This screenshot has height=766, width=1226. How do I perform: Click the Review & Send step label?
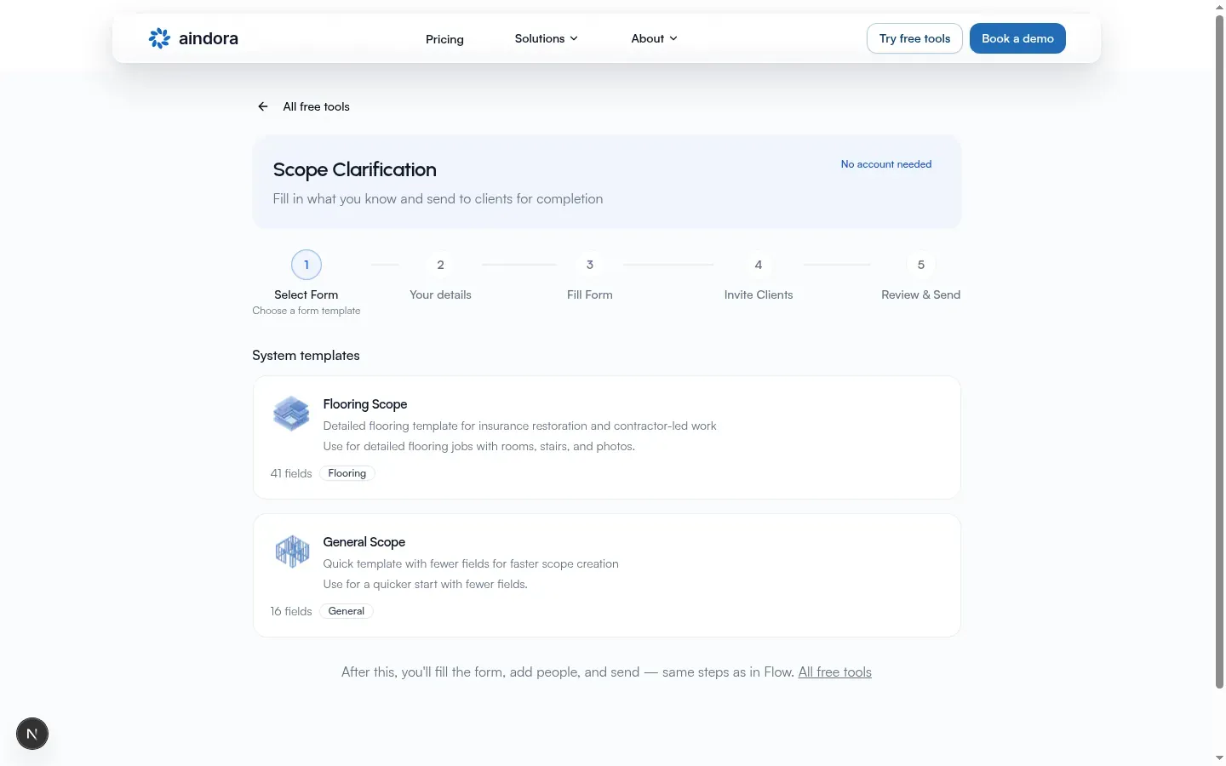pos(920,294)
